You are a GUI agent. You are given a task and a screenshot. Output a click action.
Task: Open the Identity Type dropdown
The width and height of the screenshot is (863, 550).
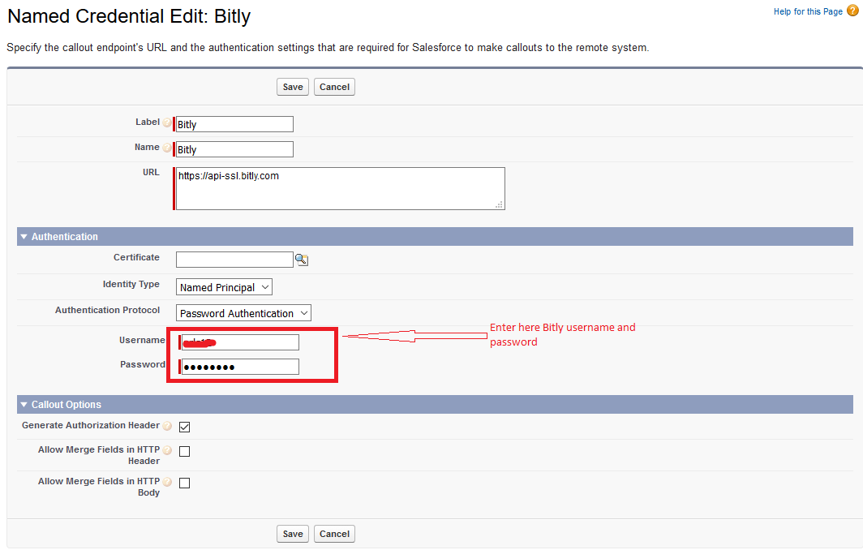point(224,287)
